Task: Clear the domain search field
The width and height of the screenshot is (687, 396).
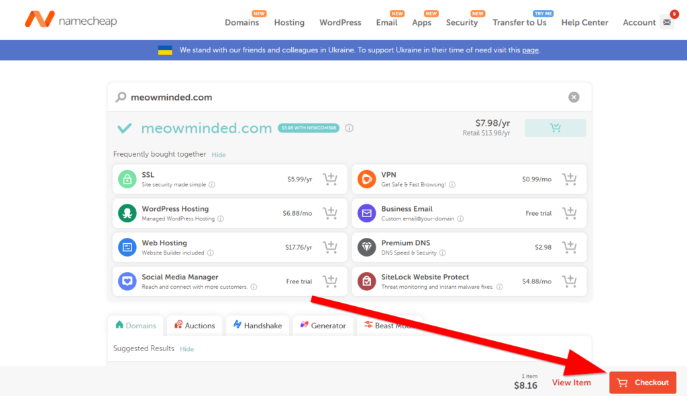Action: pos(574,97)
